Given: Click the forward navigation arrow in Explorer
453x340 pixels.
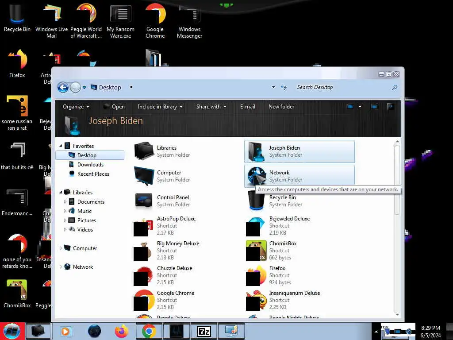Looking at the screenshot, I should [75, 87].
